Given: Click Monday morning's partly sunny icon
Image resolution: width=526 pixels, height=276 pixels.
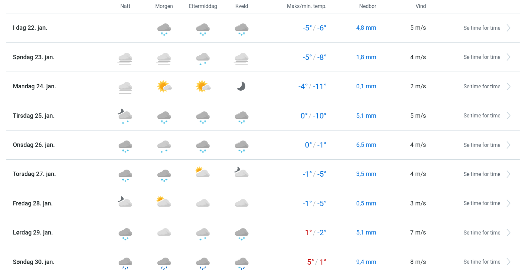Looking at the screenshot, I should coord(164,86).
